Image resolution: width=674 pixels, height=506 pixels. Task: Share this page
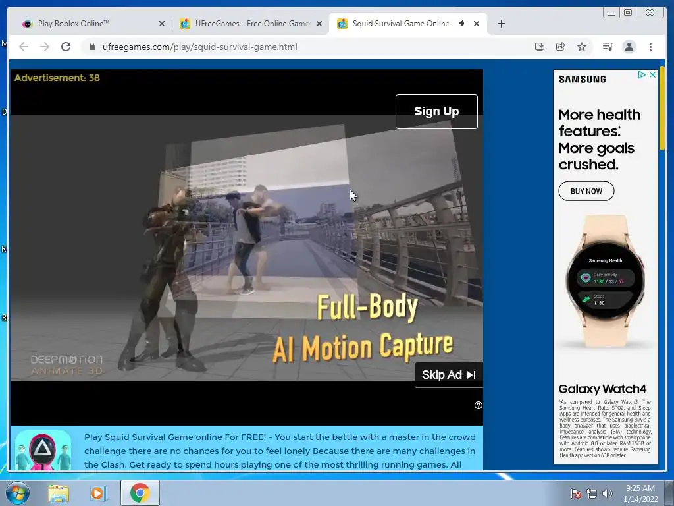coord(561,47)
